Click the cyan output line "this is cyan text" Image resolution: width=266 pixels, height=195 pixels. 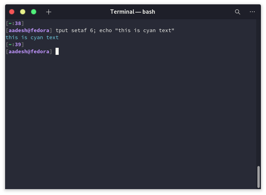[x=32, y=37]
